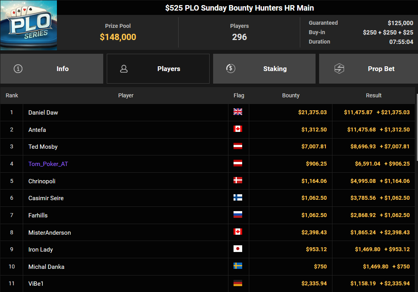Open the Prop Bet tab

tap(369, 69)
